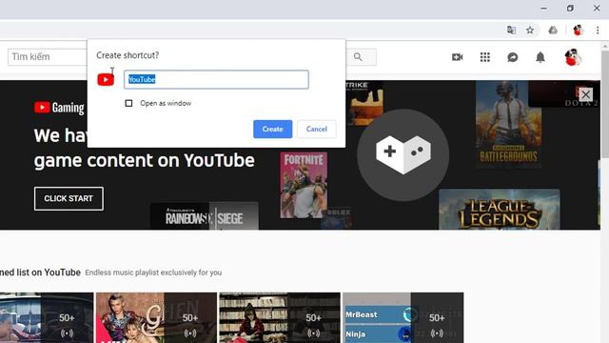Open the playlist thumbnail with bookshelf
609x343 pixels.
click(x=280, y=317)
